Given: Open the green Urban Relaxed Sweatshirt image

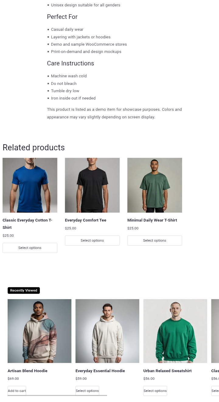Looking at the screenshot, I should [x=175, y=331].
